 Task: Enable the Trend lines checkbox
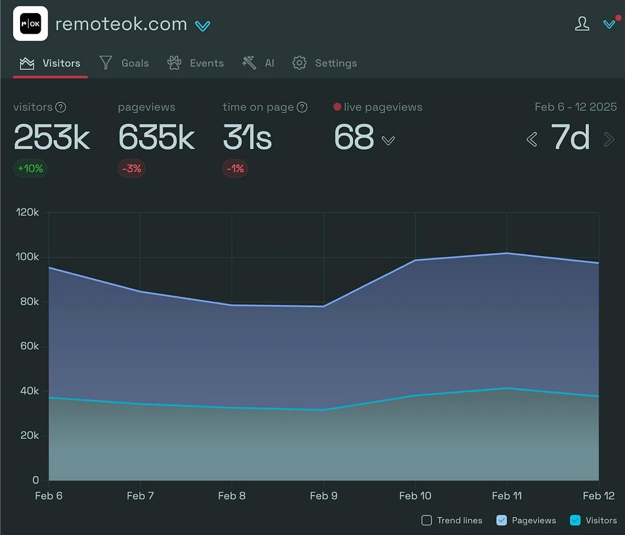pos(426,520)
